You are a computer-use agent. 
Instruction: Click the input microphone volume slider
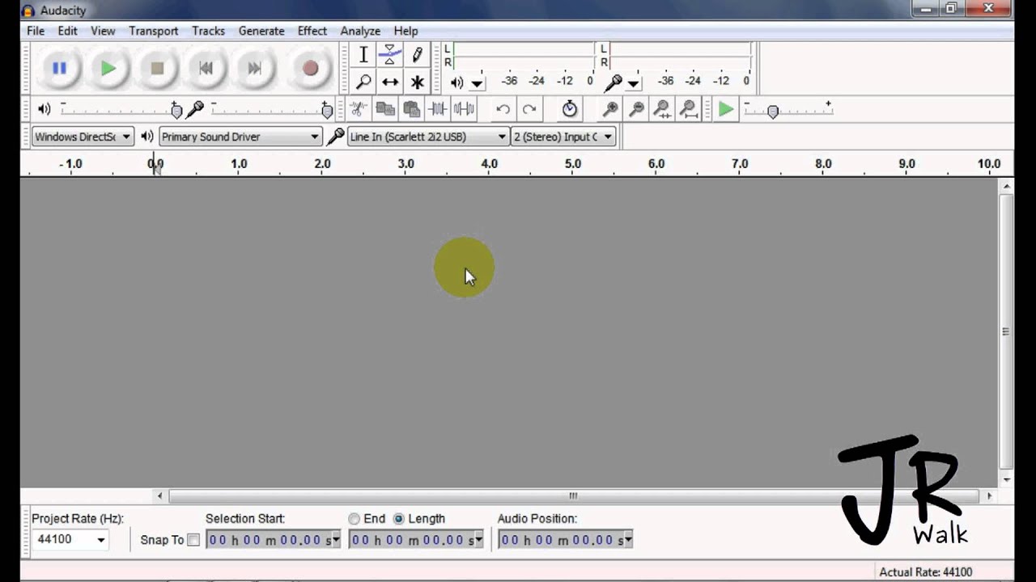coord(272,109)
